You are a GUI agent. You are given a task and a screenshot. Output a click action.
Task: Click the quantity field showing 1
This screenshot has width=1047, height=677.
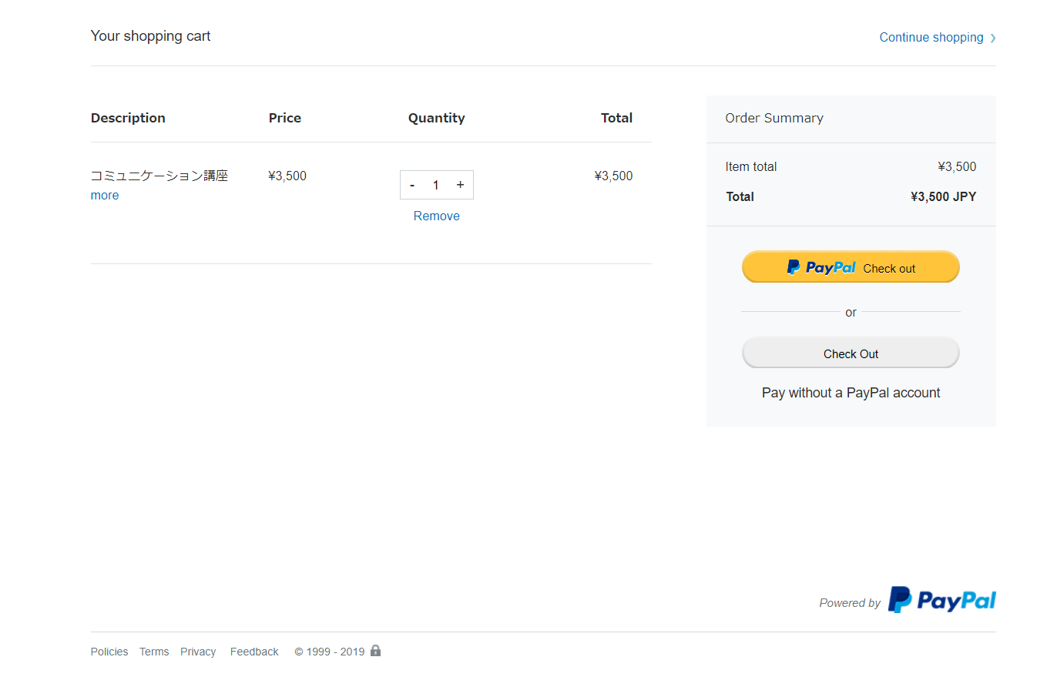(436, 185)
